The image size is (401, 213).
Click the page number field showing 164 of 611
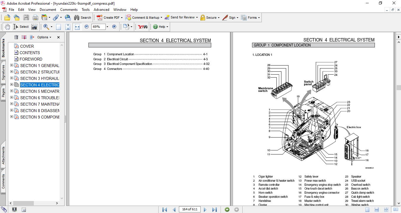point(189,209)
